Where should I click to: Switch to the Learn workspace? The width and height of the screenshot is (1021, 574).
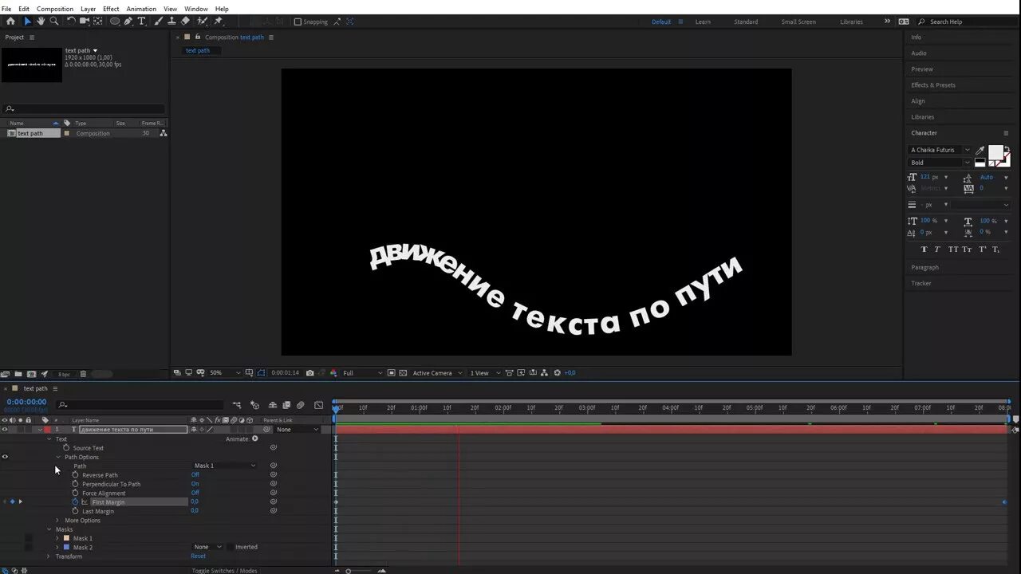(703, 22)
